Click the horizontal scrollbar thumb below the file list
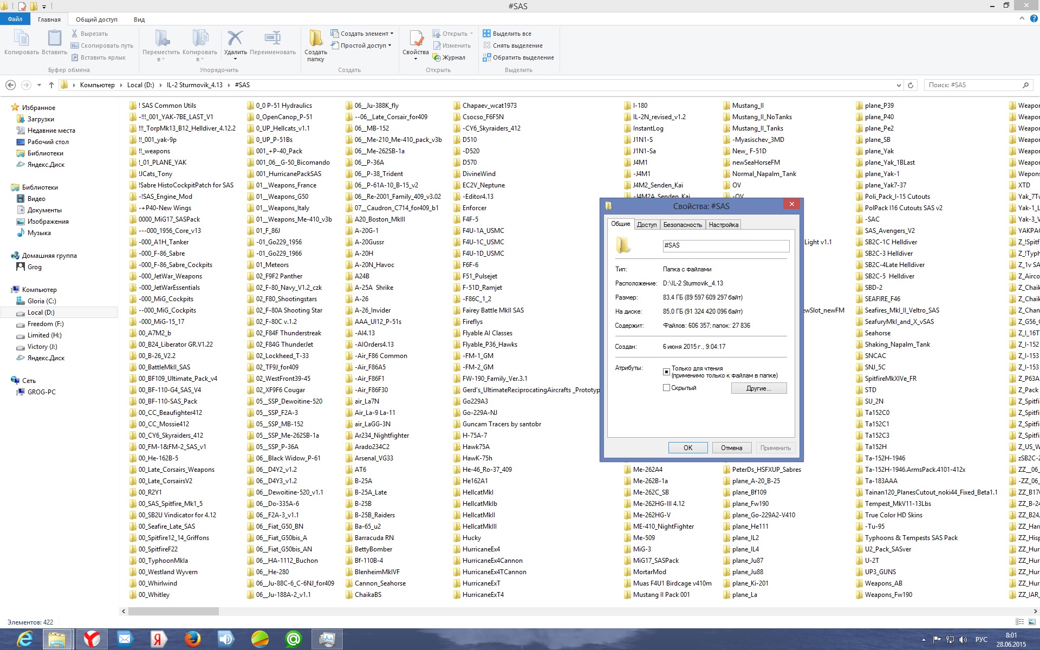Image resolution: width=1040 pixels, height=650 pixels. coord(173,611)
